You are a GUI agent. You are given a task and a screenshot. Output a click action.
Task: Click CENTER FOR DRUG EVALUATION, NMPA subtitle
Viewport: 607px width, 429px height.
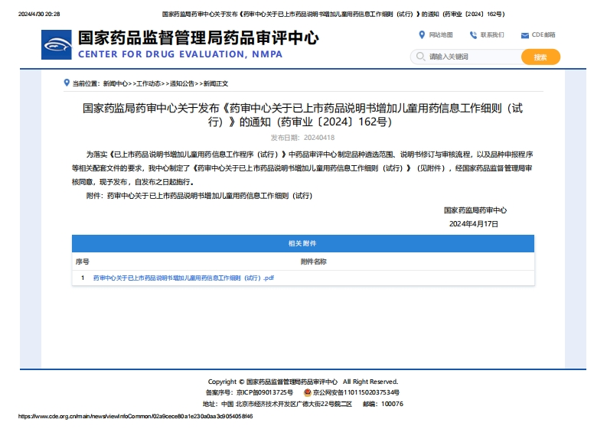coord(181,54)
